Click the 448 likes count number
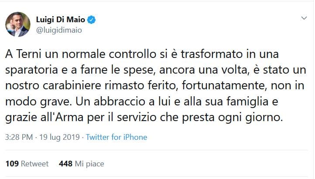This screenshot has height=179, width=315. point(65,164)
